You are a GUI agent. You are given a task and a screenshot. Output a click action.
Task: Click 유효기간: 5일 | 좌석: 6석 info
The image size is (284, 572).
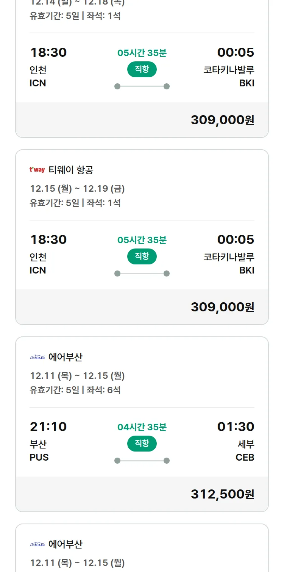pyautogui.click(x=75, y=390)
